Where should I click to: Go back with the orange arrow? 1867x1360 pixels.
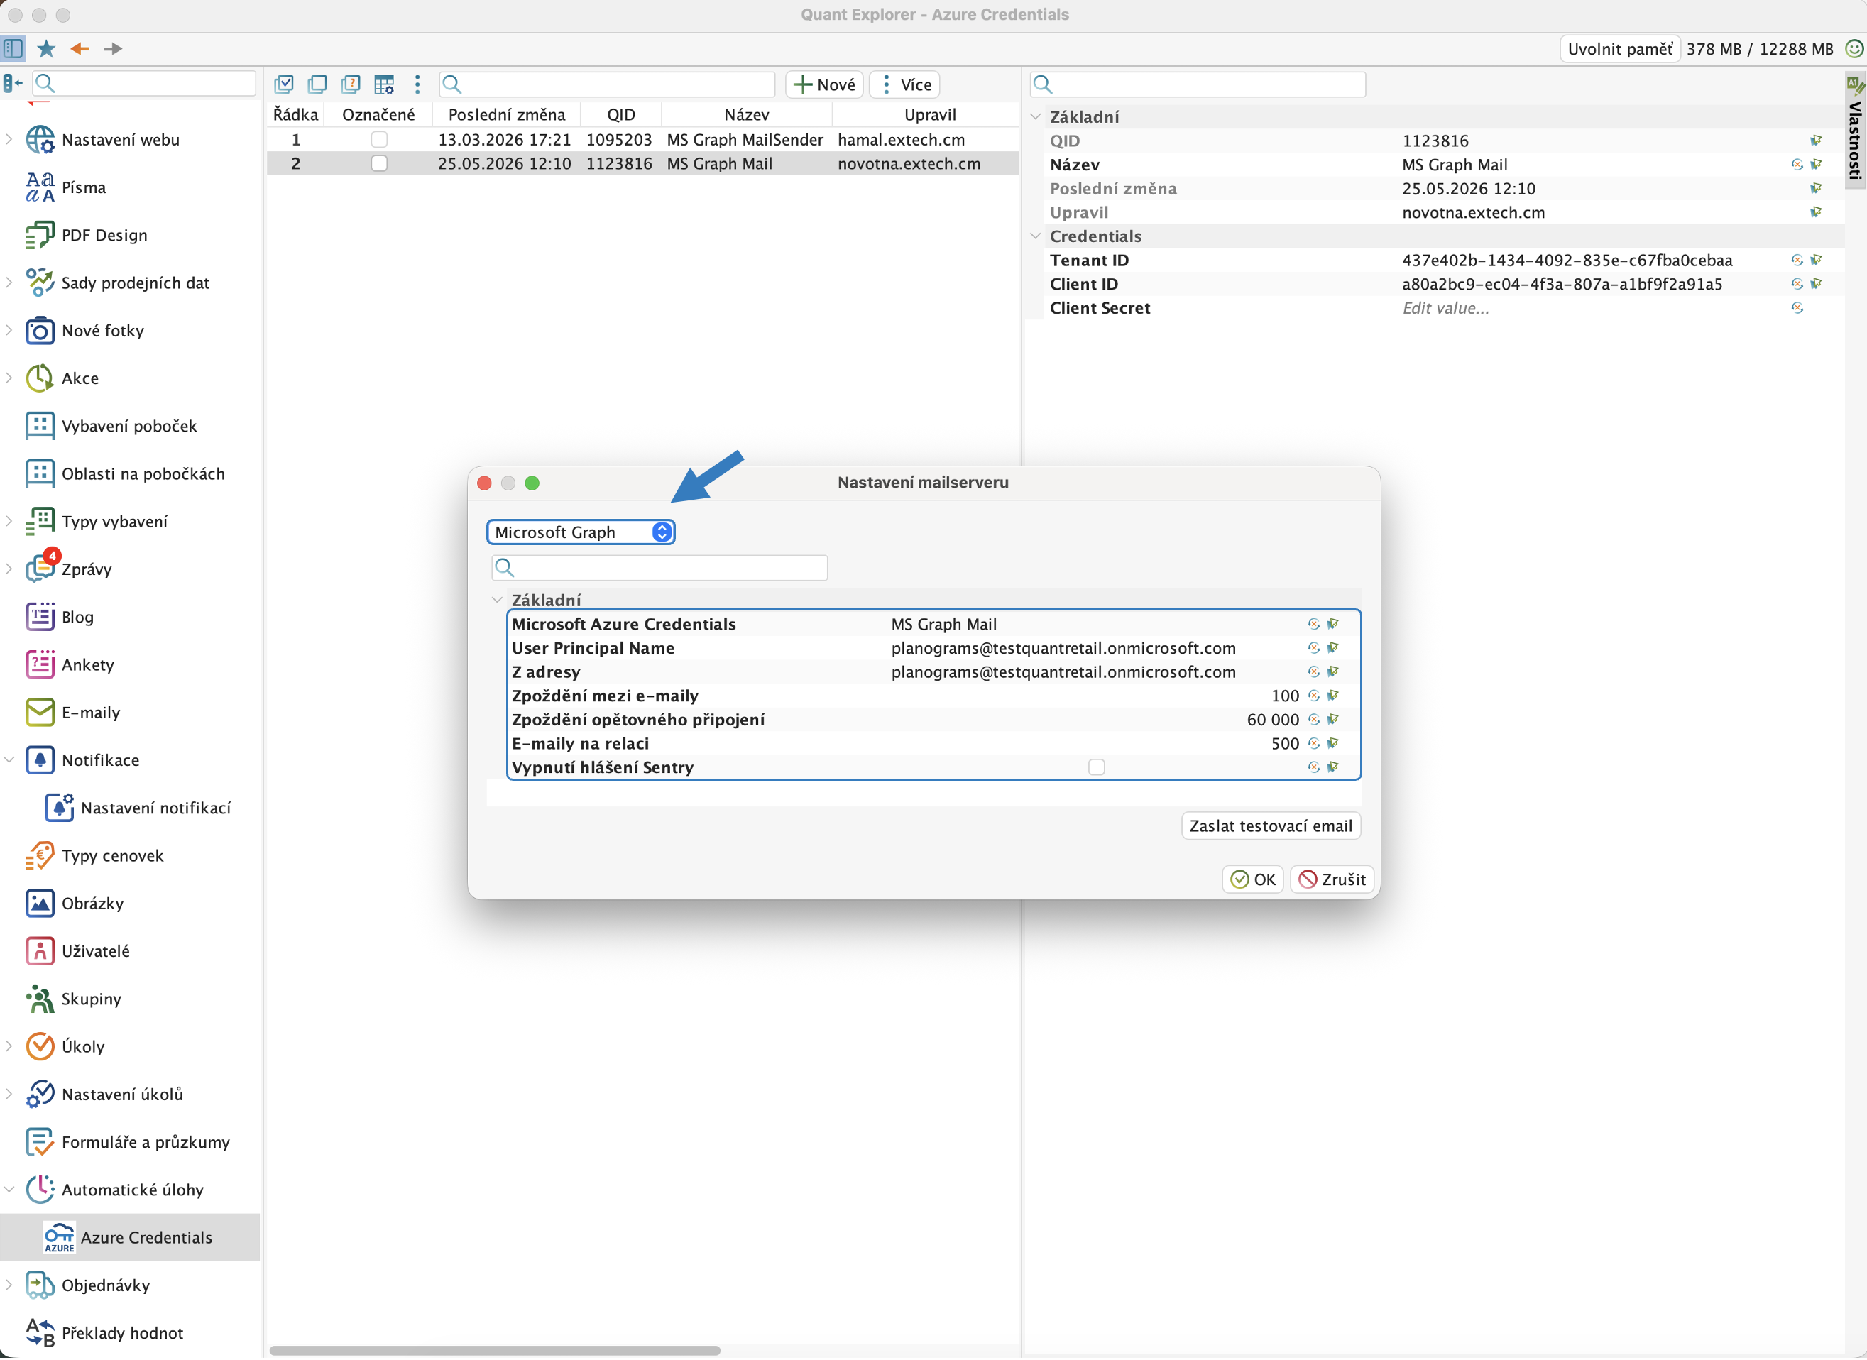80,48
